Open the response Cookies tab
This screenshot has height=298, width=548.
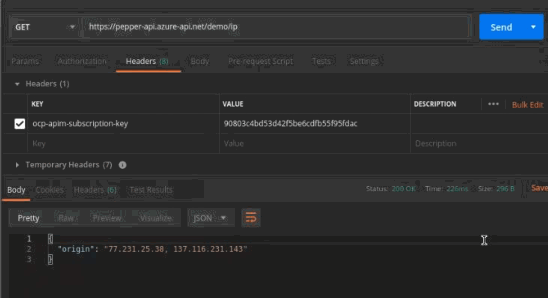[x=50, y=190]
